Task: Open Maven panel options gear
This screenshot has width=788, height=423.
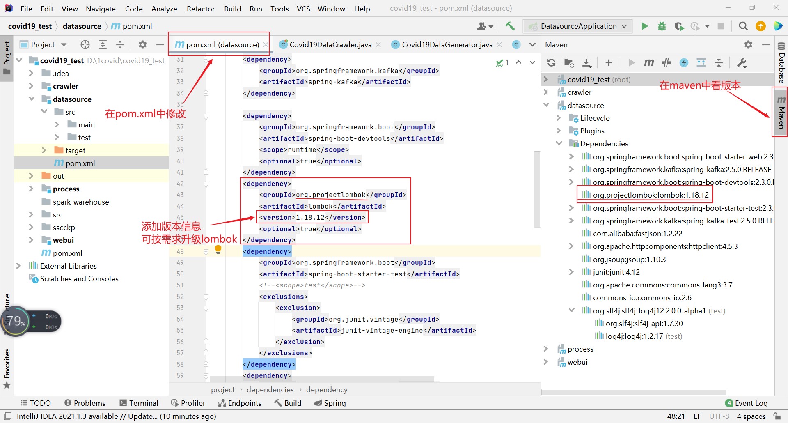Action: coord(748,44)
